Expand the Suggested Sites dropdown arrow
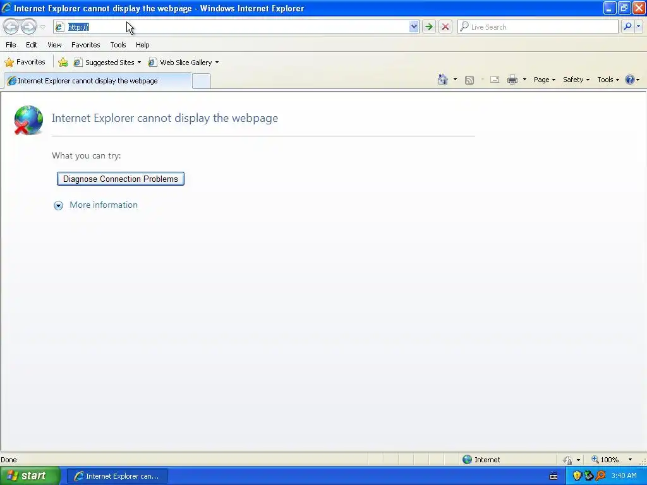 (139, 63)
